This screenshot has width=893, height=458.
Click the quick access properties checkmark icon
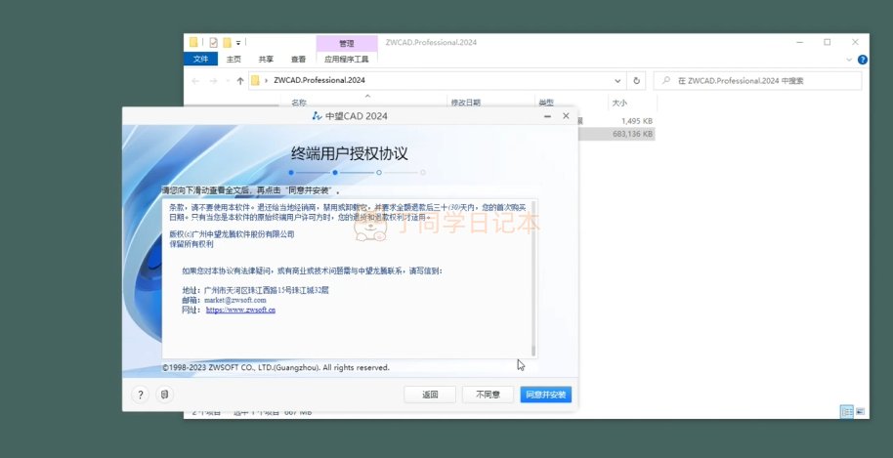click(x=214, y=43)
